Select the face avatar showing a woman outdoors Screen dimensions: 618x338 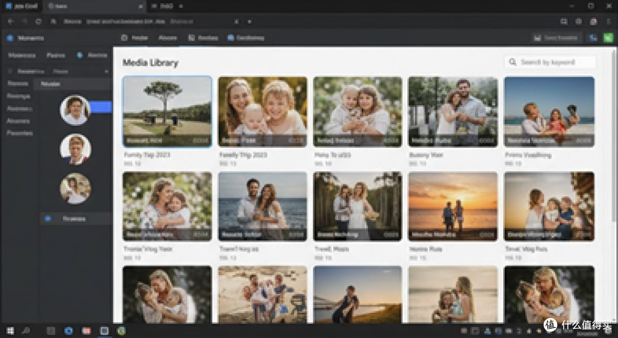[x=76, y=188]
